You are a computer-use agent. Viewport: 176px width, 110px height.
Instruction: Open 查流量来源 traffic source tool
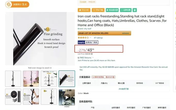tap(112, 10)
